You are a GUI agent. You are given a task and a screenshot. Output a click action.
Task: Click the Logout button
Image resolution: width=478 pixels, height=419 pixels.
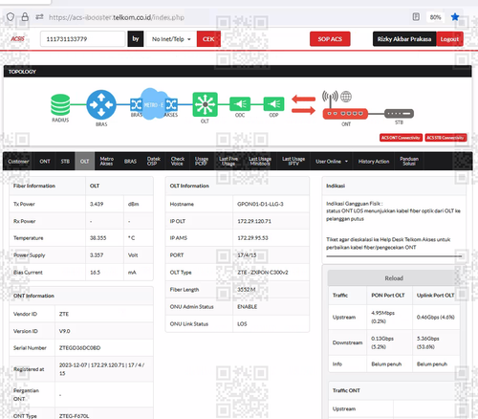(449, 39)
